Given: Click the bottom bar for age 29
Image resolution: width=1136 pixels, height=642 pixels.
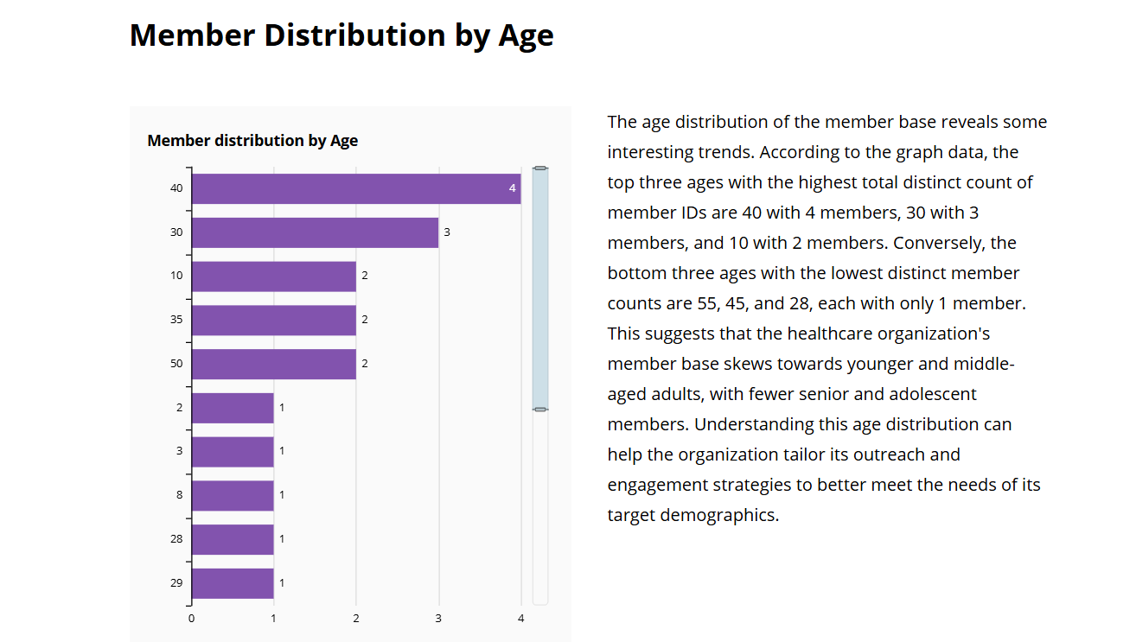Looking at the screenshot, I should 232,582.
